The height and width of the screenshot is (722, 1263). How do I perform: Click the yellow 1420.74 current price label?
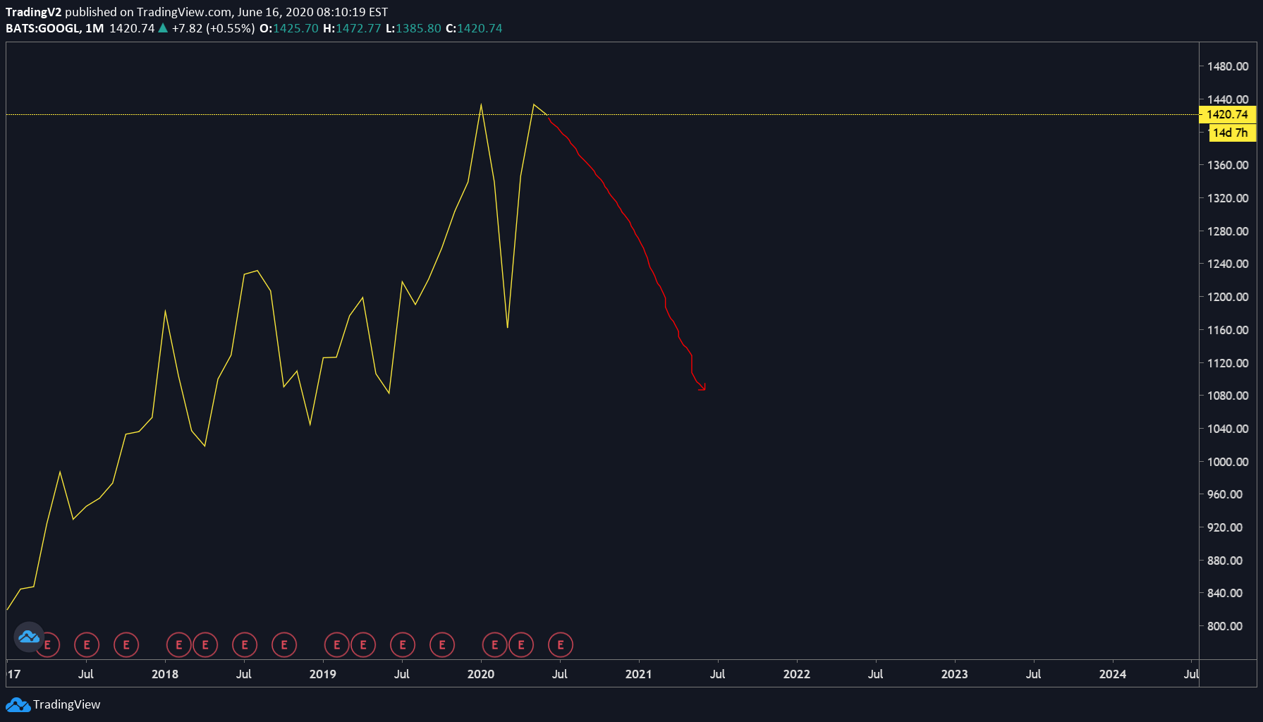pos(1228,114)
